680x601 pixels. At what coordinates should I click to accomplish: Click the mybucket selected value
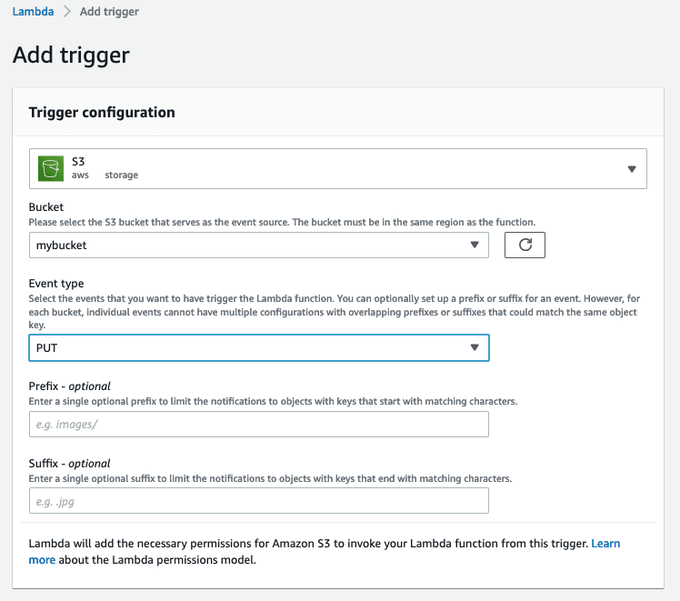click(x=62, y=245)
